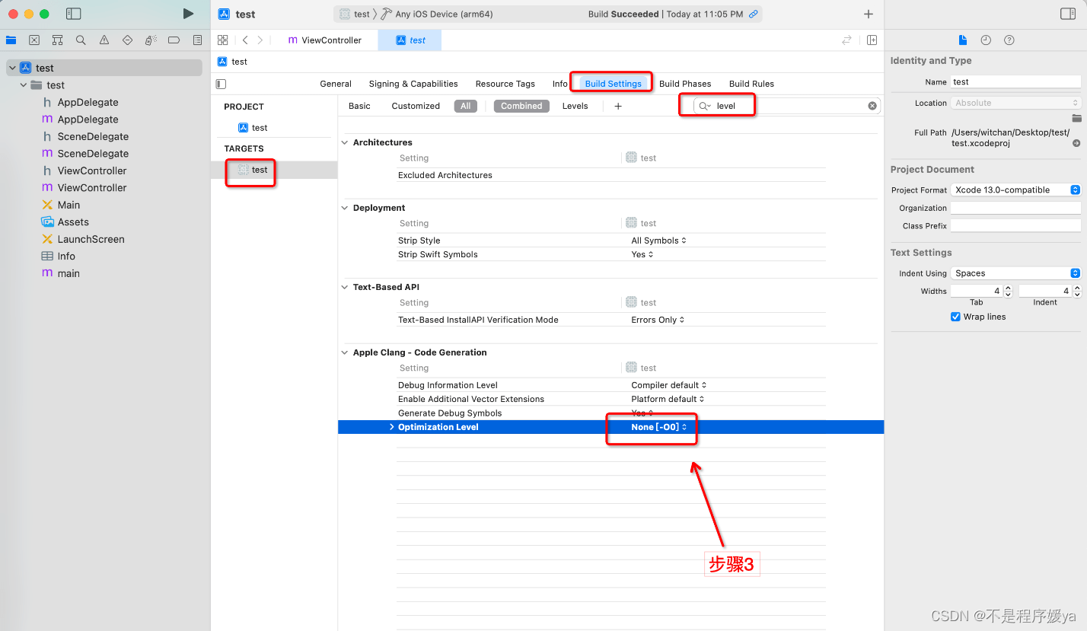
Task: Select the Combined view mode
Action: pyautogui.click(x=521, y=106)
